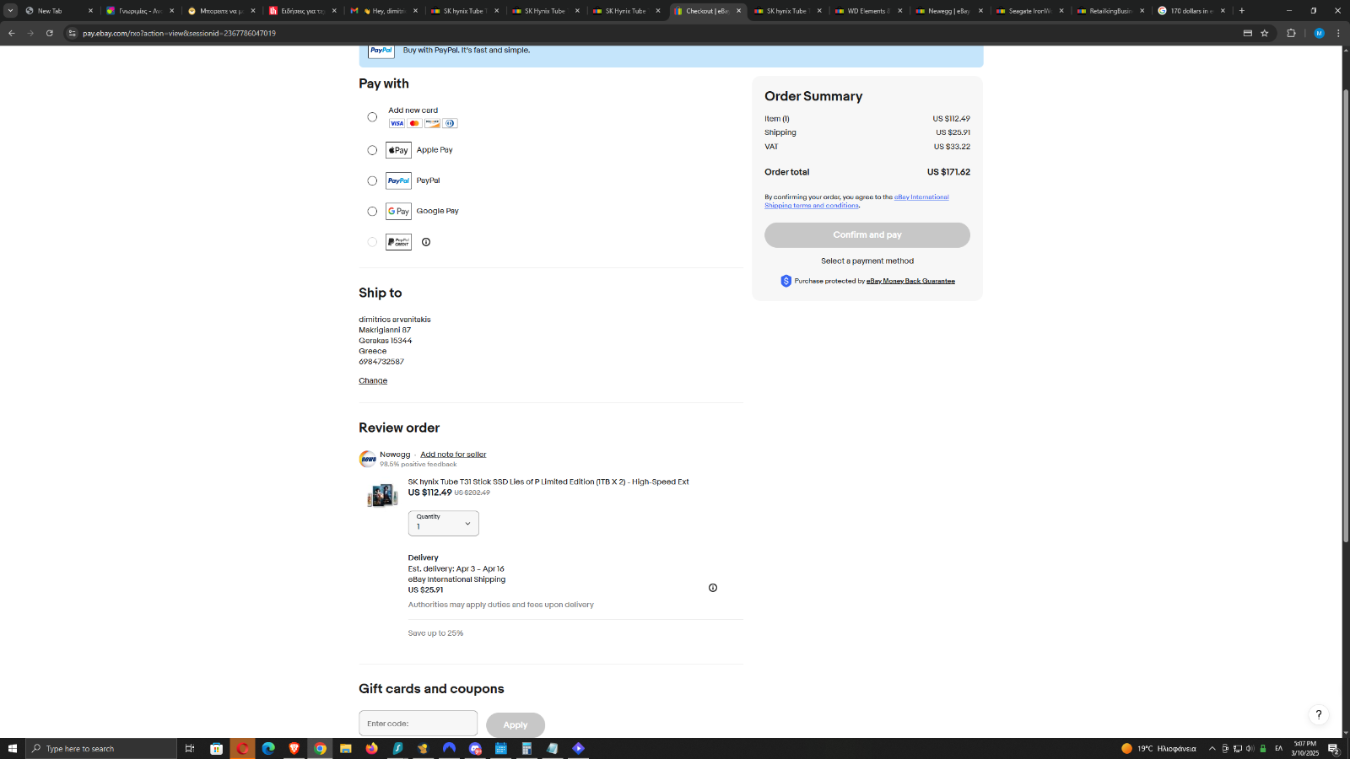Switch to the WD Elements tab
The width and height of the screenshot is (1350, 759).
click(869, 11)
